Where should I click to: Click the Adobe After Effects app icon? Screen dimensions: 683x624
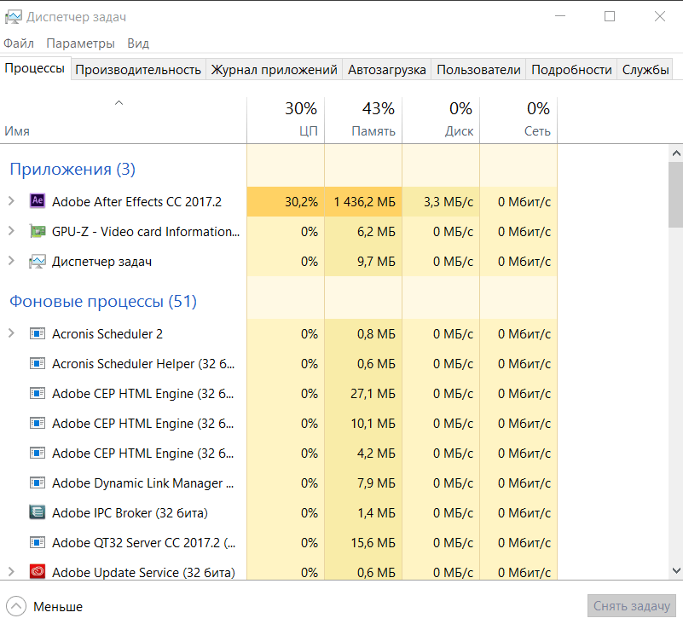click(38, 200)
